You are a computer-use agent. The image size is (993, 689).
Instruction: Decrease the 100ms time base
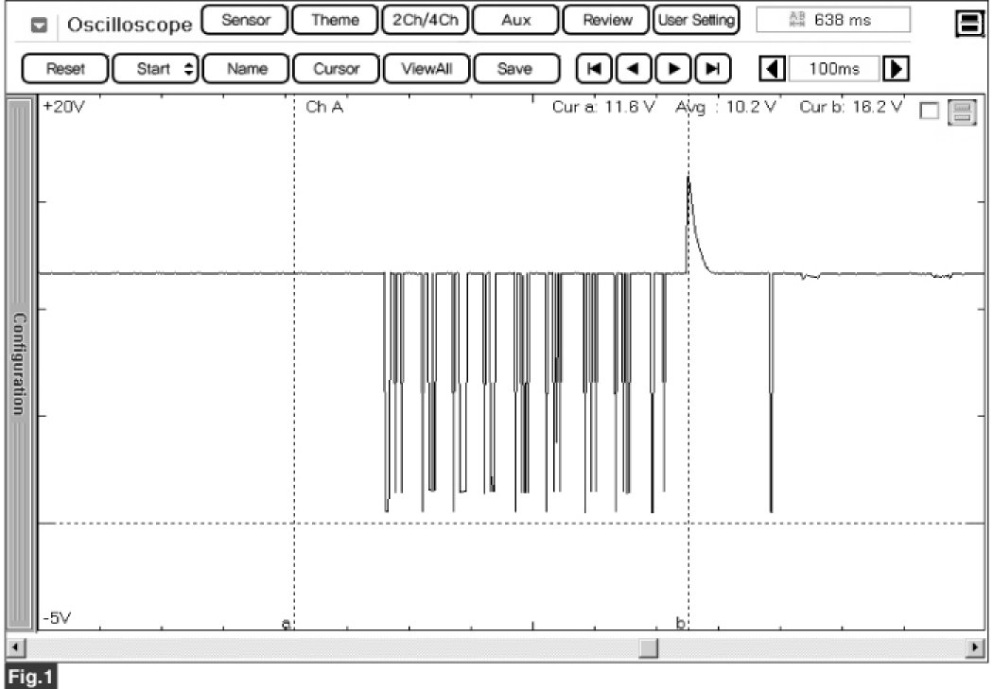tap(773, 69)
